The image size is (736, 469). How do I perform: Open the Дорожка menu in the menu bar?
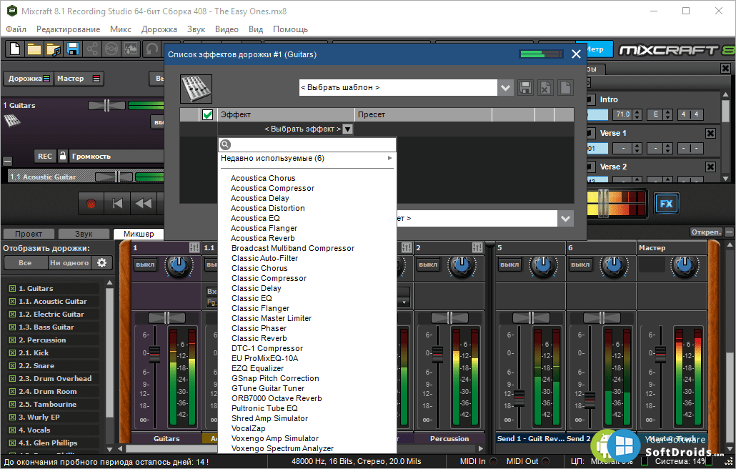pyautogui.click(x=159, y=29)
